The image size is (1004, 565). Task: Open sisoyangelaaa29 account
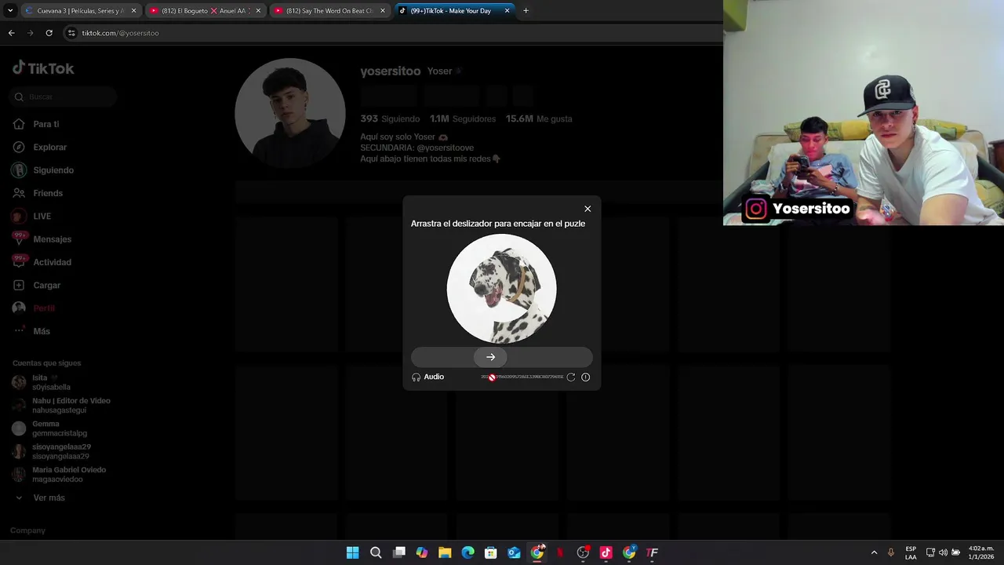click(x=61, y=451)
